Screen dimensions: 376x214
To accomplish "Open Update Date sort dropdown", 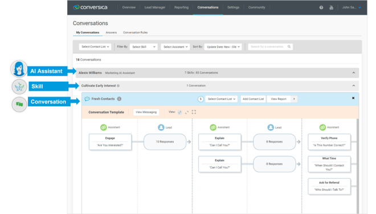I will tap(223, 47).
